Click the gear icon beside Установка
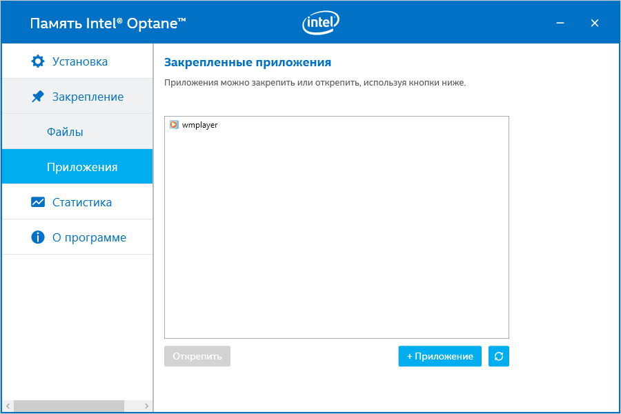 tap(38, 61)
